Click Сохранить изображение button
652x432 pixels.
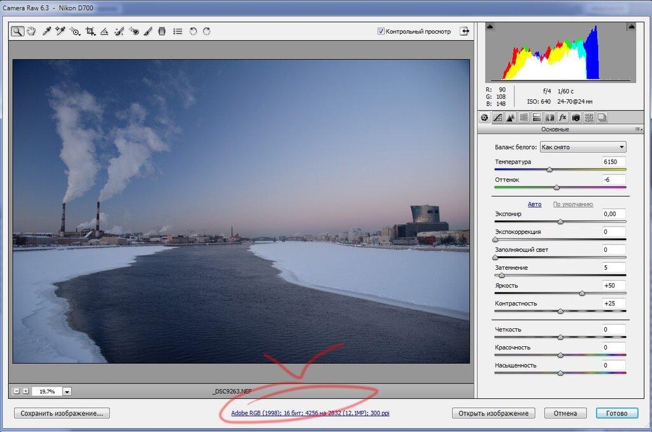(62, 414)
